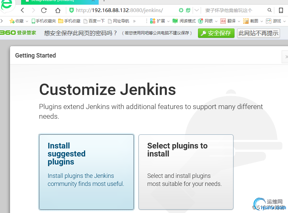Choose Install suggested plugins
The image size is (288, 213).
point(86,172)
